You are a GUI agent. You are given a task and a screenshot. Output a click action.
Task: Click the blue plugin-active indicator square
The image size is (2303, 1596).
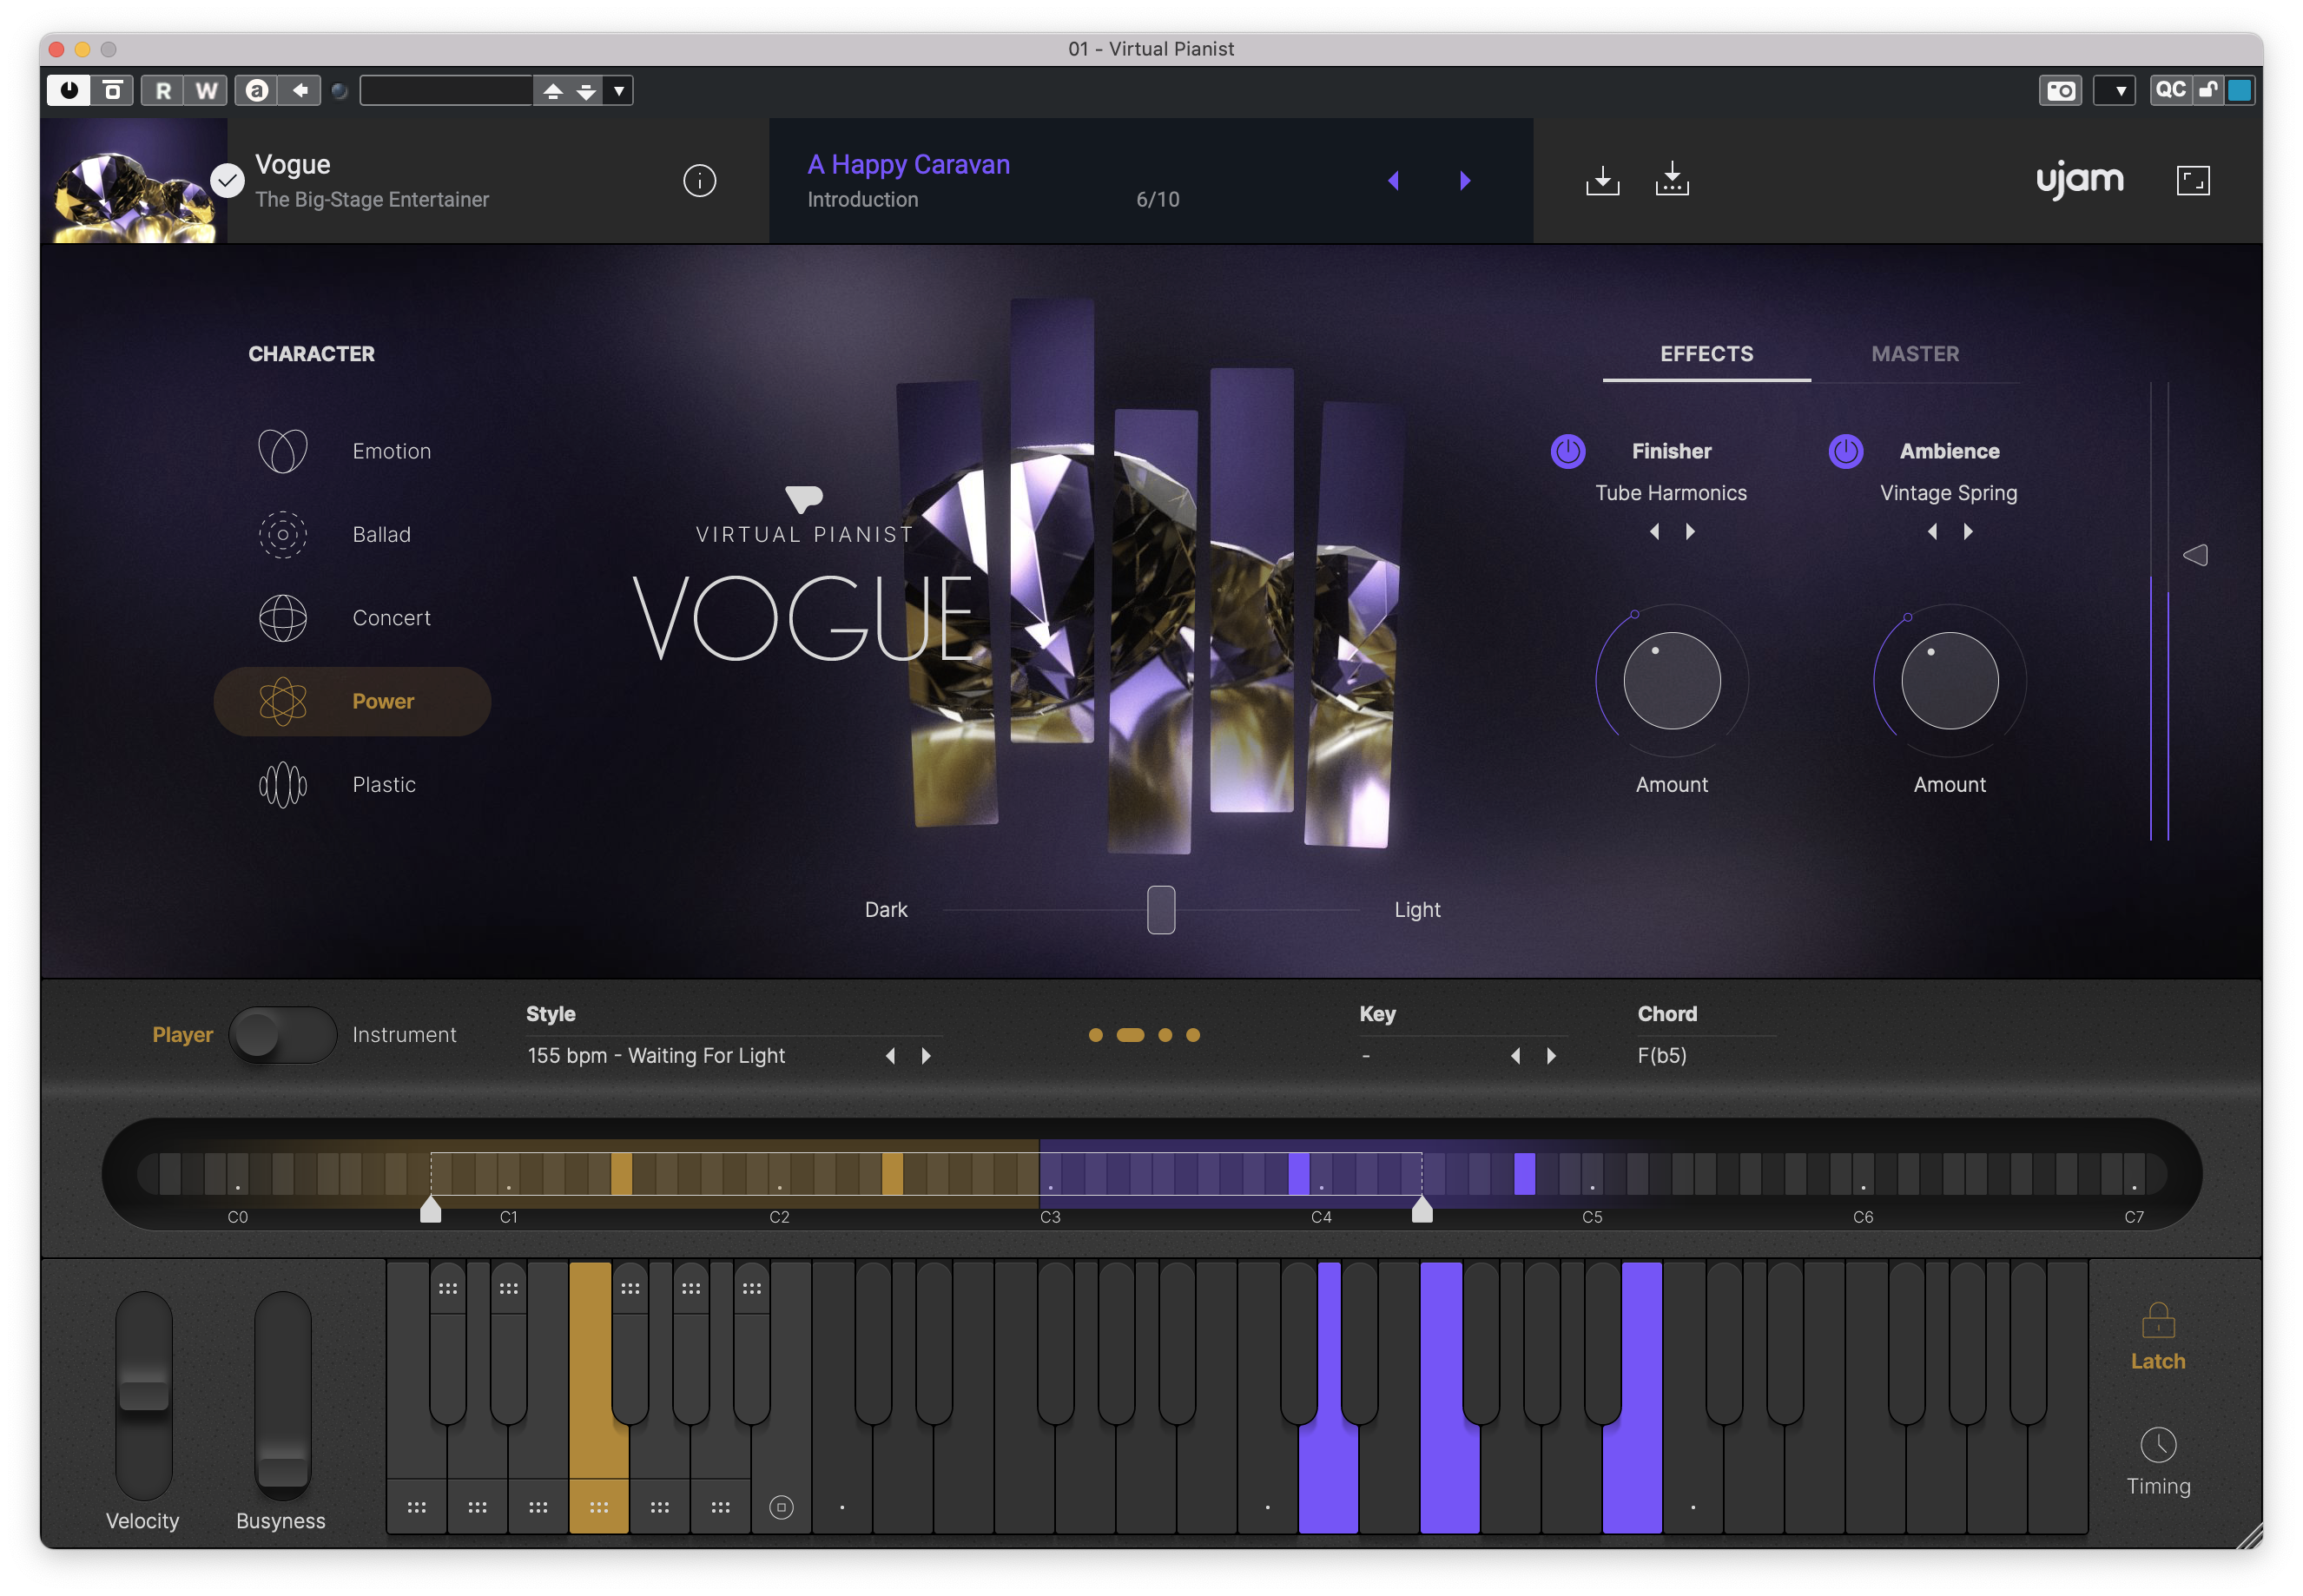(x=2239, y=90)
